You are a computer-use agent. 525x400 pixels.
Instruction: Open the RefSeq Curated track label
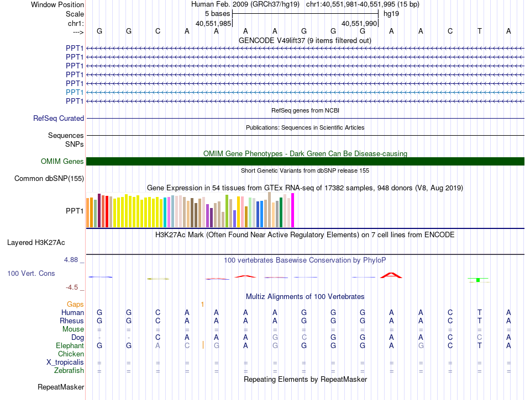click(x=59, y=118)
